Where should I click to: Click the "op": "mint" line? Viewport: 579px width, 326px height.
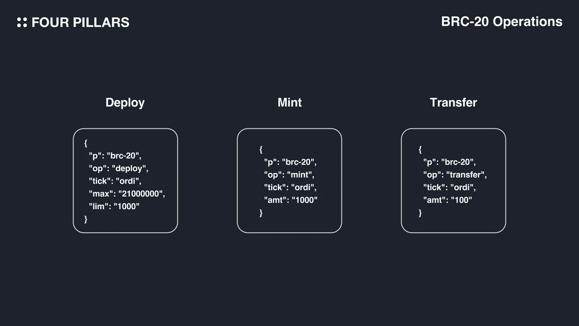tap(289, 175)
